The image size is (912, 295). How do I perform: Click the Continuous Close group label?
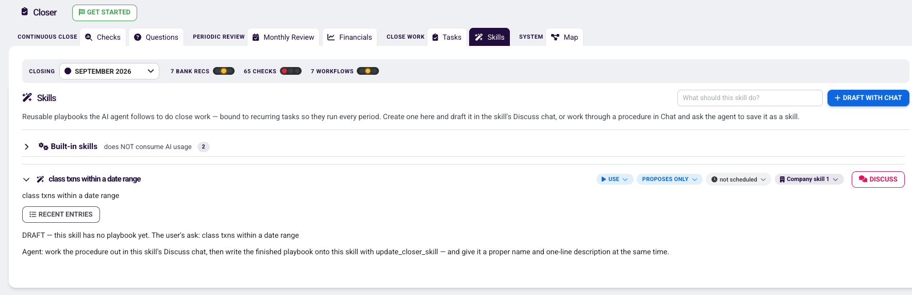47,37
